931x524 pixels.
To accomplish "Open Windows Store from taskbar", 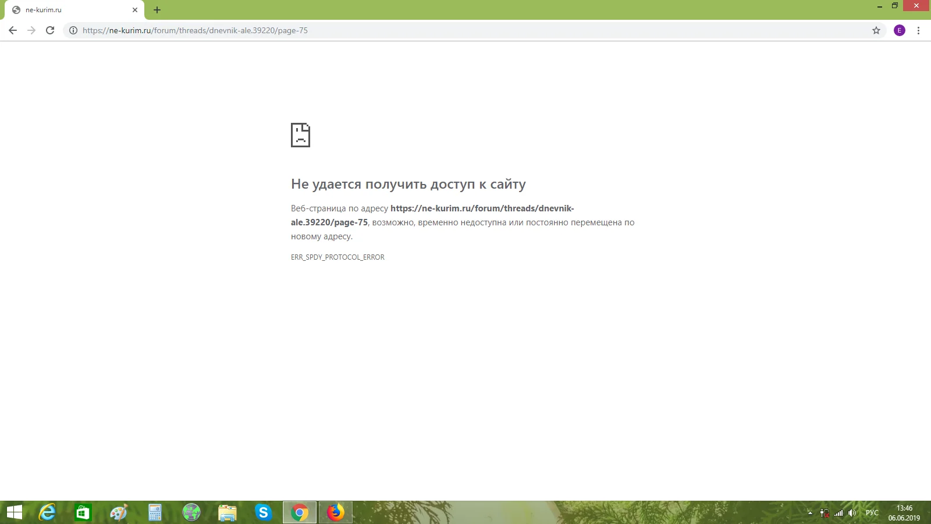I will pos(83,512).
